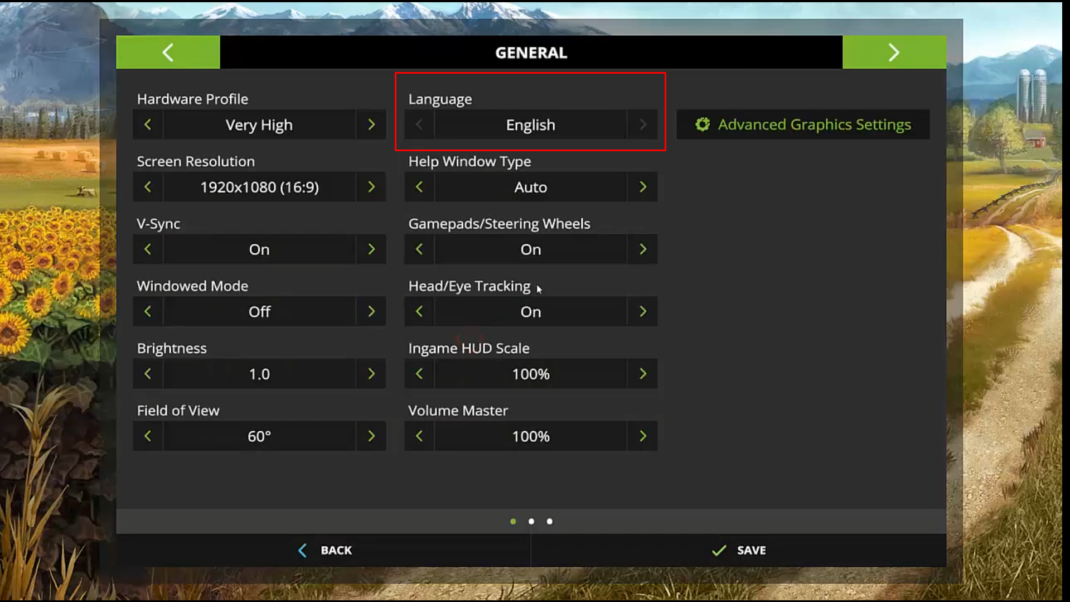Select previous Language with left arrow
Image resolution: width=1070 pixels, height=602 pixels.
[x=419, y=124]
